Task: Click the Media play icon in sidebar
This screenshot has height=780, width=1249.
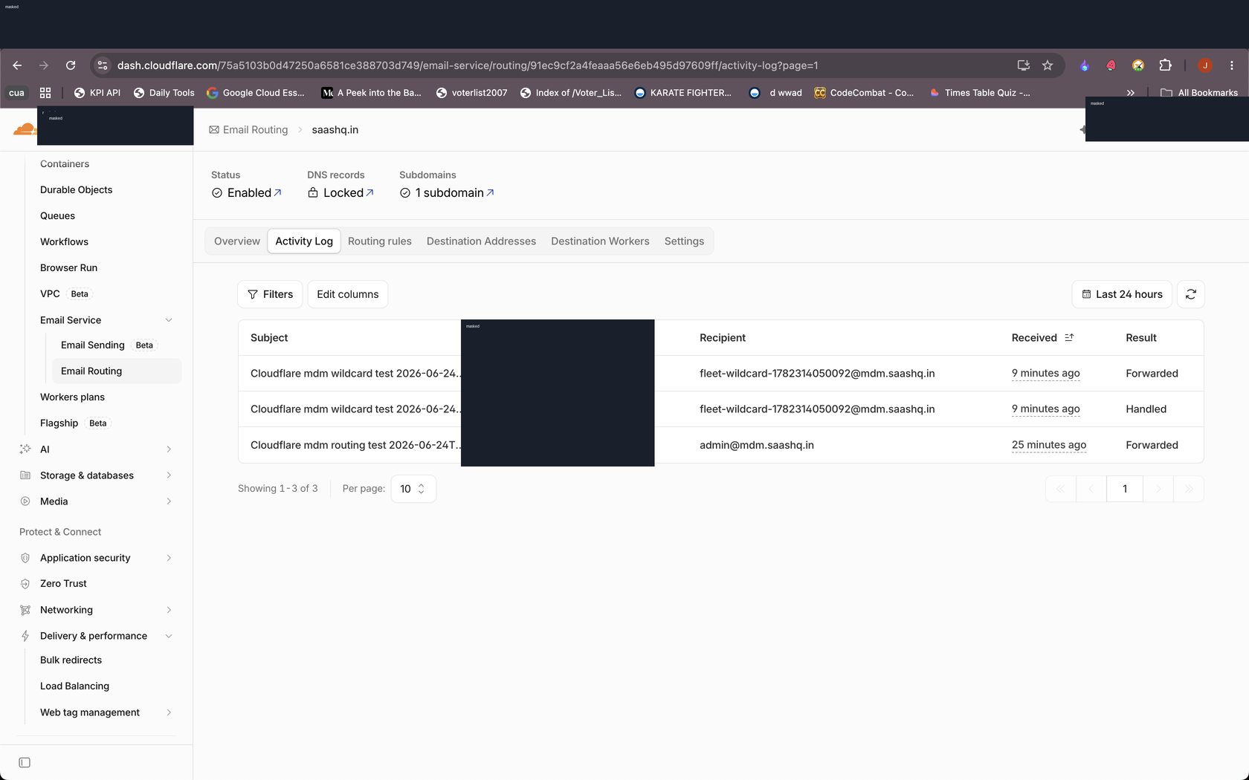Action: (x=25, y=501)
